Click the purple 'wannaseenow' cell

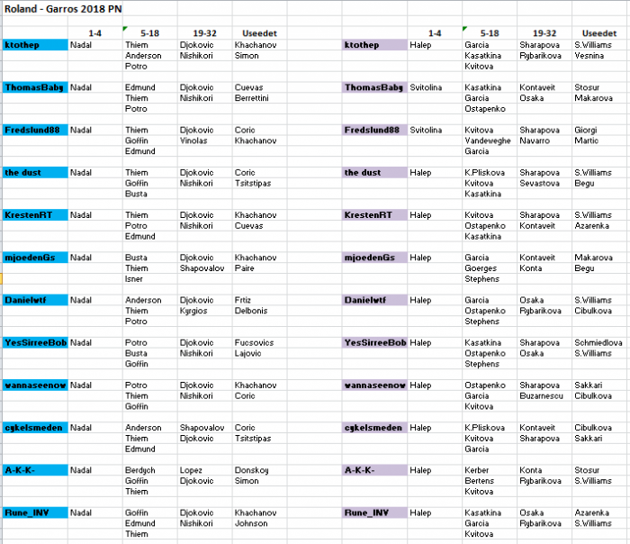point(374,385)
